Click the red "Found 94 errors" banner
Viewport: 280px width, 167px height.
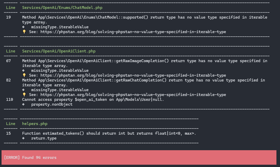click(x=139, y=158)
